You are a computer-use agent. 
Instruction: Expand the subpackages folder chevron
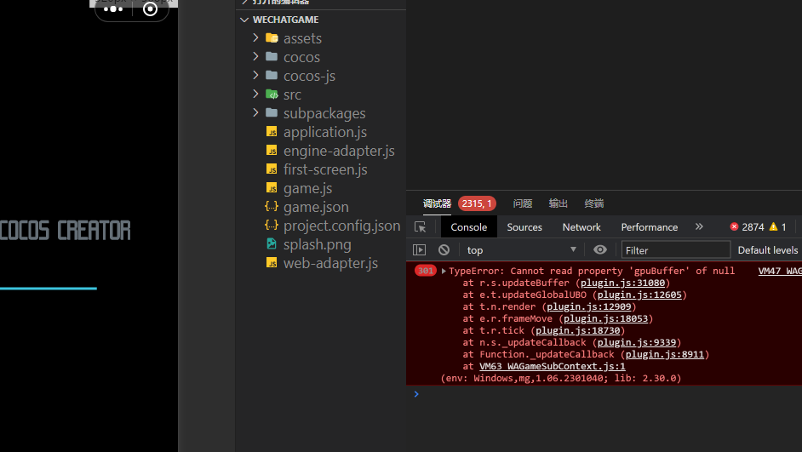click(255, 113)
